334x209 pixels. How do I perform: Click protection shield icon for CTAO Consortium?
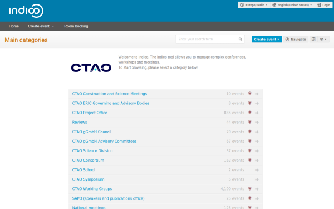coord(250,160)
